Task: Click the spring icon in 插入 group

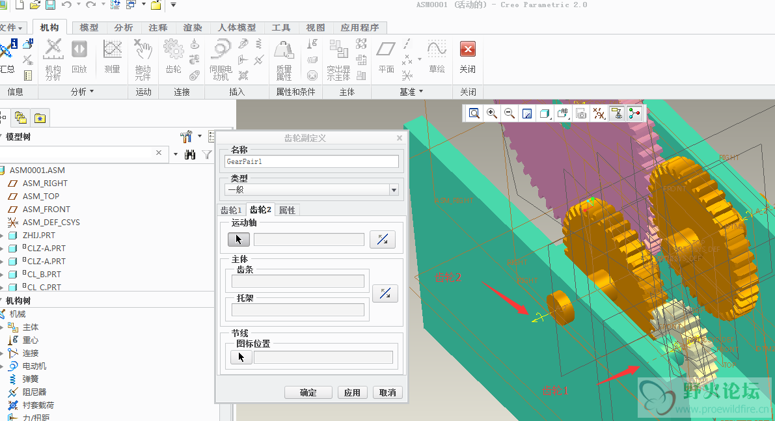Action: click(x=258, y=44)
